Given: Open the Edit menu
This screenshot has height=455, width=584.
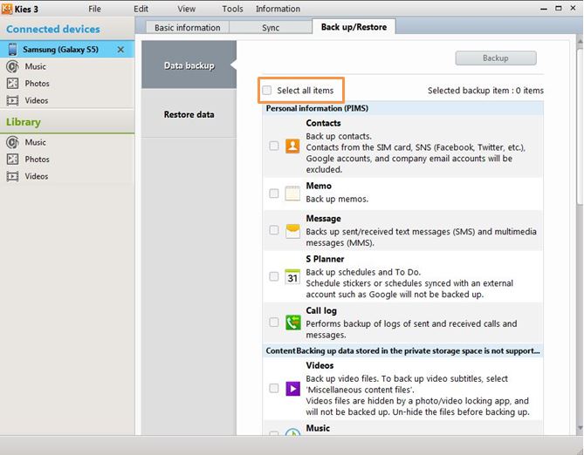Looking at the screenshot, I should (141, 9).
